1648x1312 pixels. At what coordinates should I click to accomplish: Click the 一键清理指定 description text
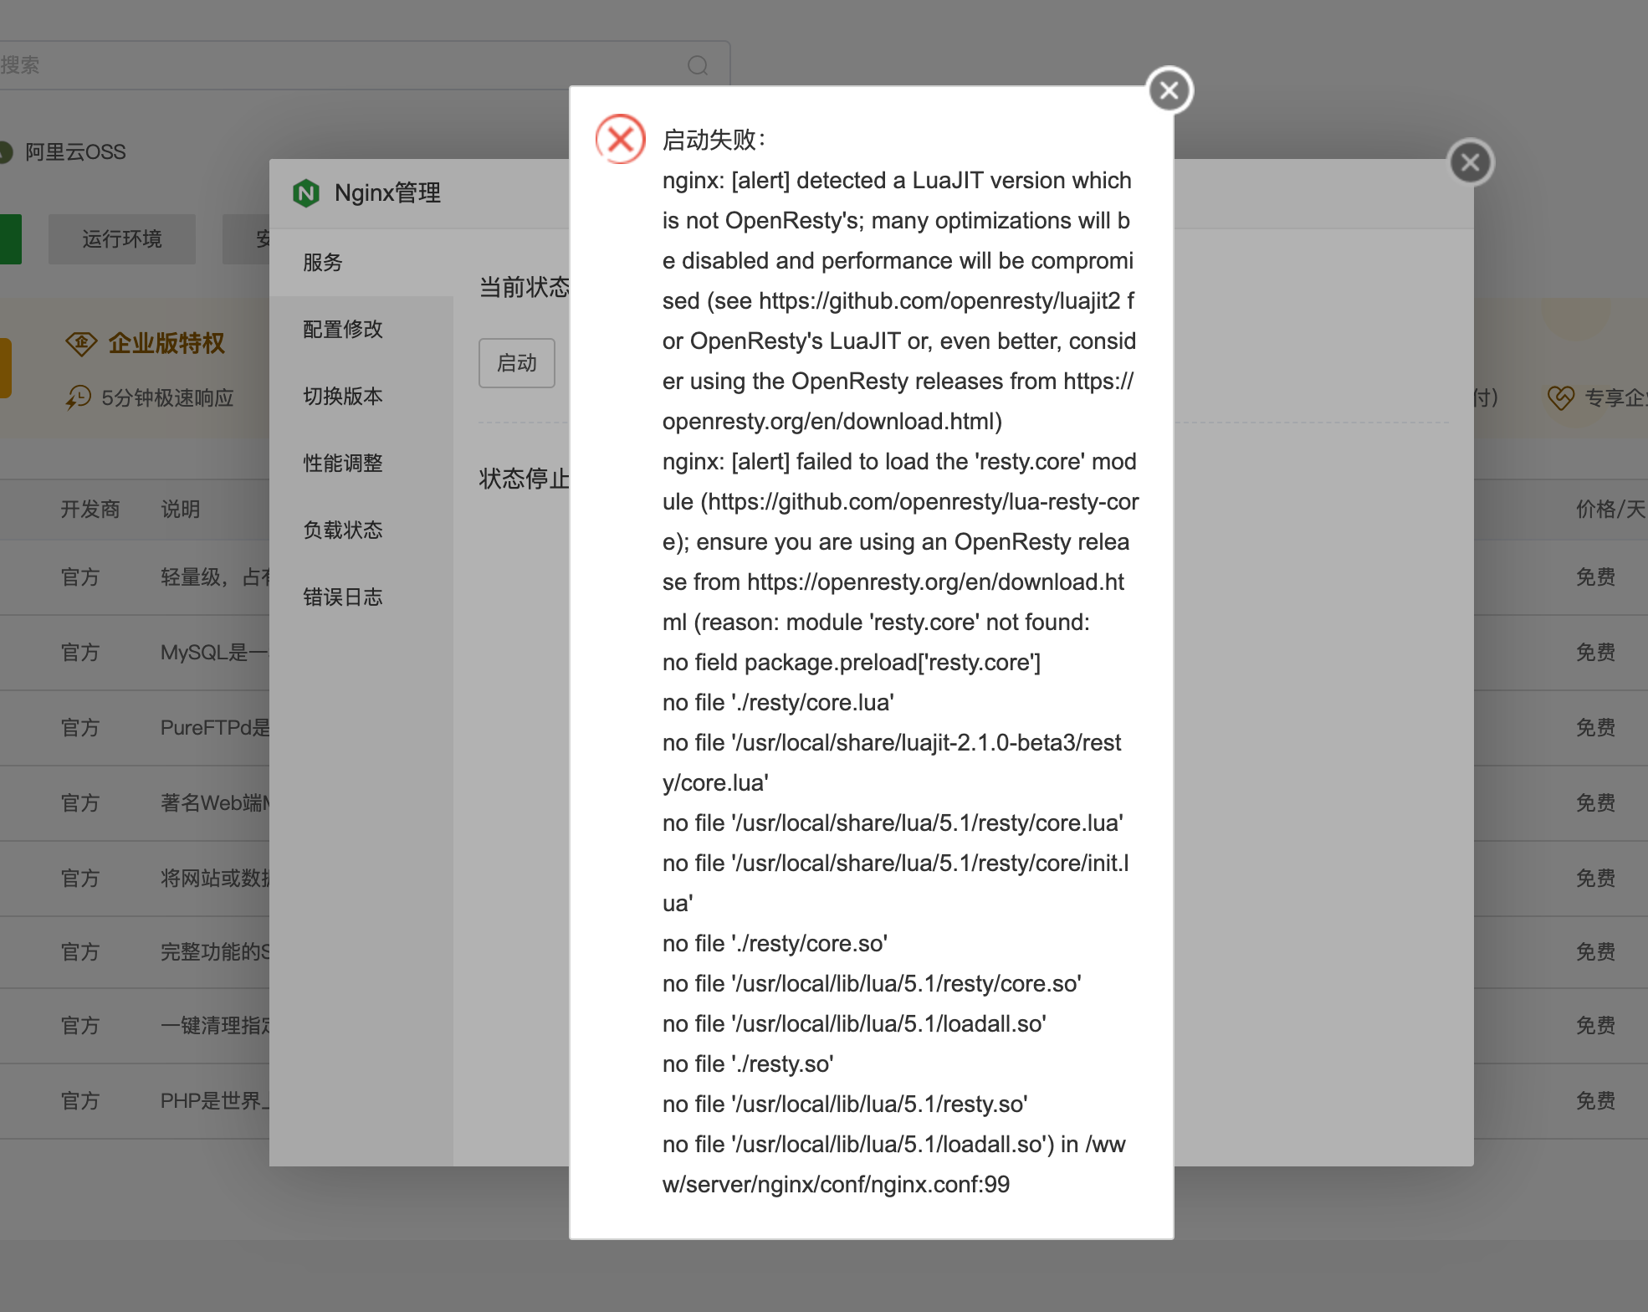click(215, 1026)
